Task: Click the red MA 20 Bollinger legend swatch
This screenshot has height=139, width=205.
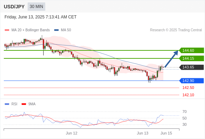Action: click(7, 30)
